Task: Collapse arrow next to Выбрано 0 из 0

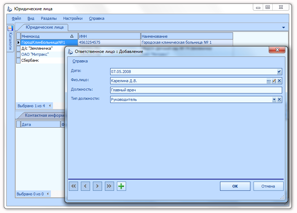Action: pyautogui.click(x=48, y=194)
